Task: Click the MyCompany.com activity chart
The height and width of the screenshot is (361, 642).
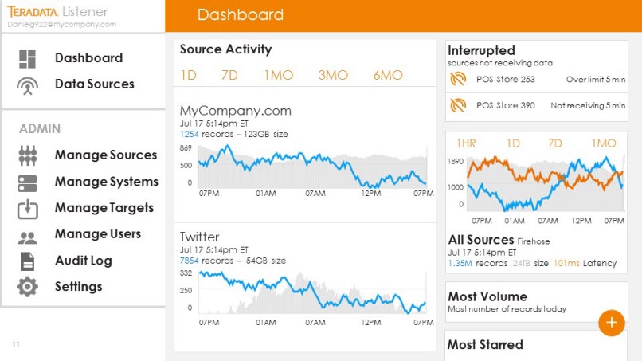Action: (x=312, y=167)
